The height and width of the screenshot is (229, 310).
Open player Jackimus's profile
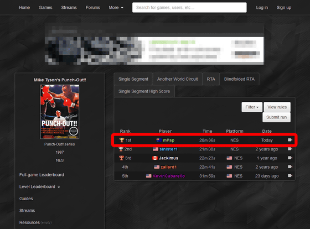click(168, 158)
